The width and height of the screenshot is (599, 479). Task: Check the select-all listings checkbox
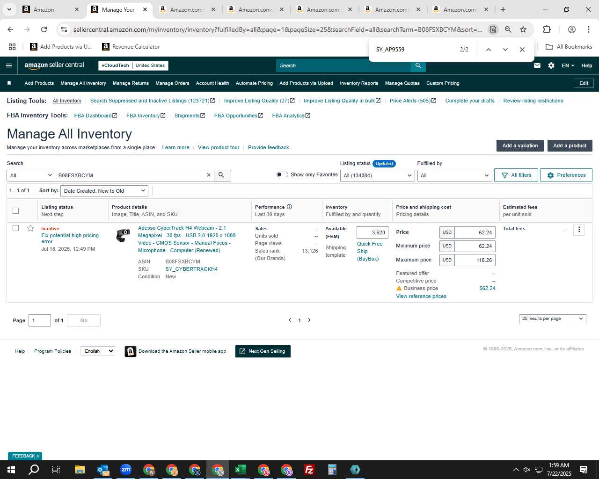coord(15,210)
